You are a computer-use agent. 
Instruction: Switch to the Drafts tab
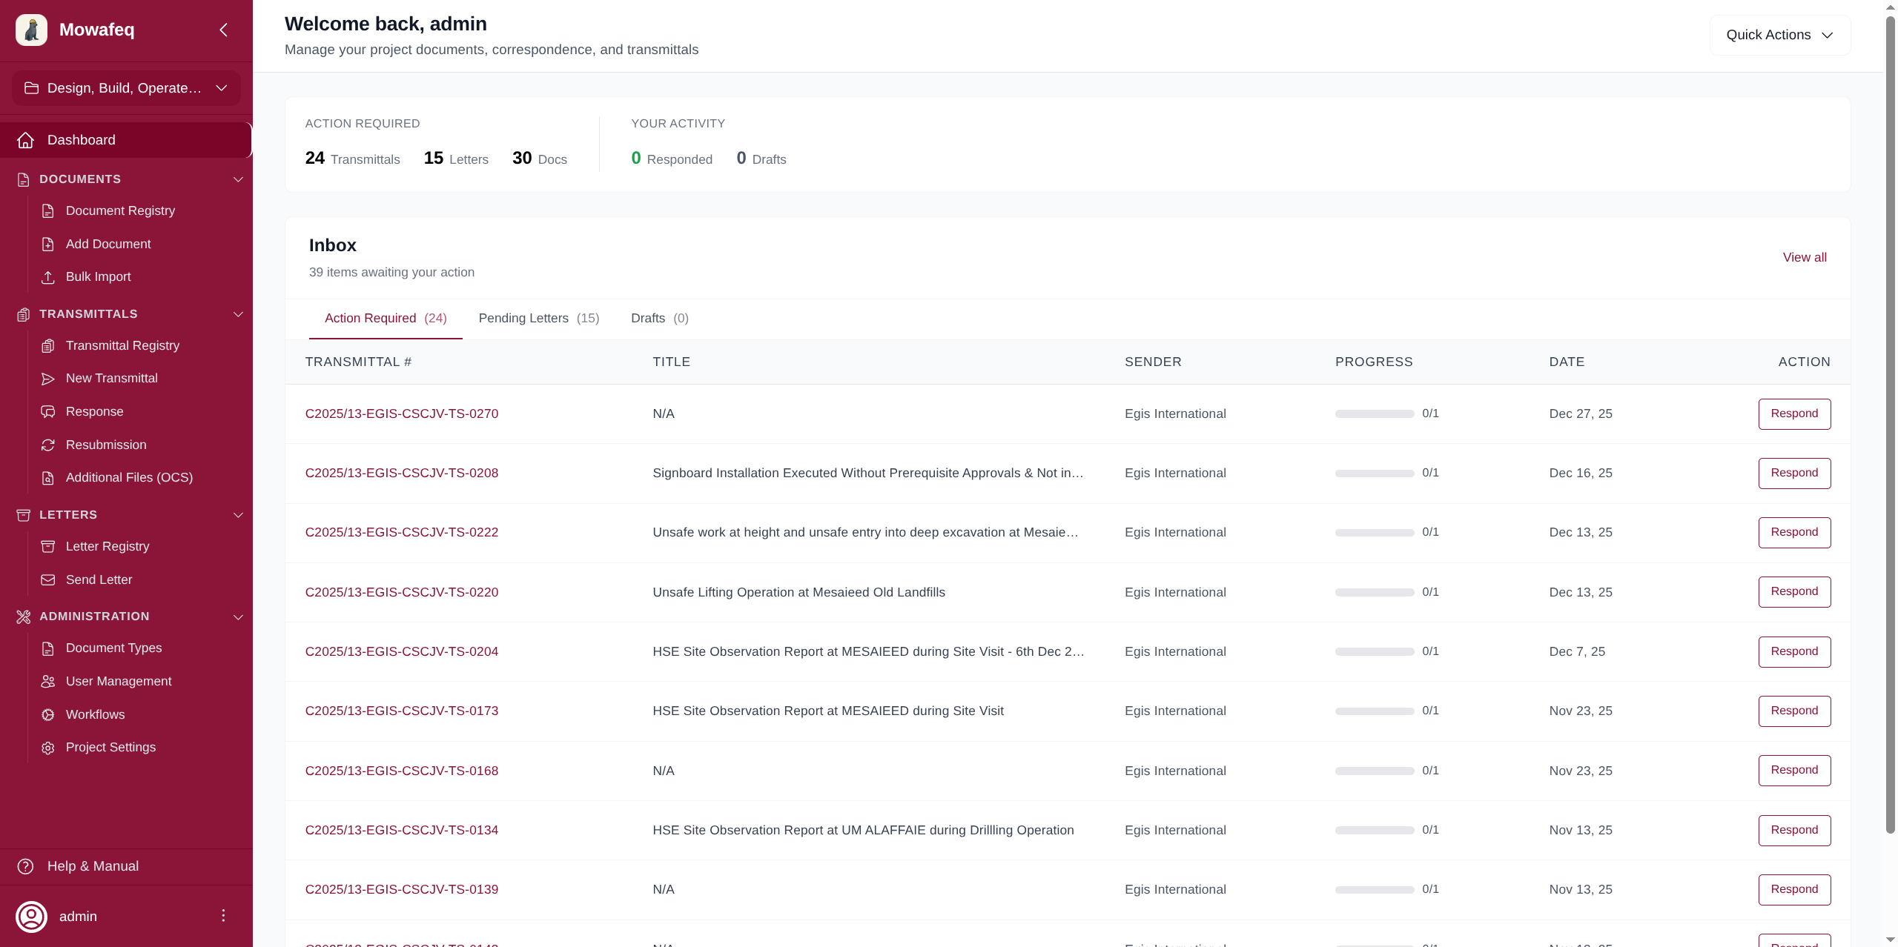click(x=659, y=318)
